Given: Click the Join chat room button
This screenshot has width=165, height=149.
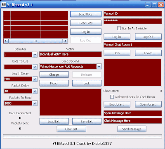Looking at the screenshot, I should [117, 53].
